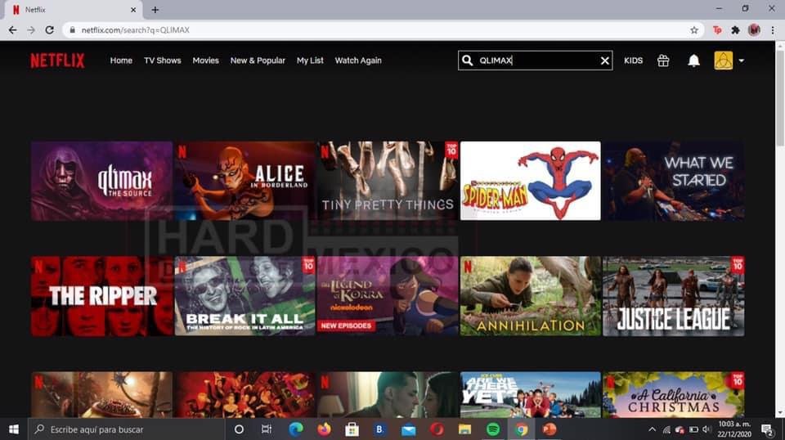Open the Windows Action Center

(768, 429)
